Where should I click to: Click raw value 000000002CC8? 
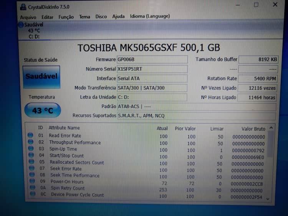(247, 184)
